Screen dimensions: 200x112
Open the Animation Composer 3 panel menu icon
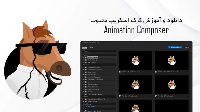click(x=98, y=43)
